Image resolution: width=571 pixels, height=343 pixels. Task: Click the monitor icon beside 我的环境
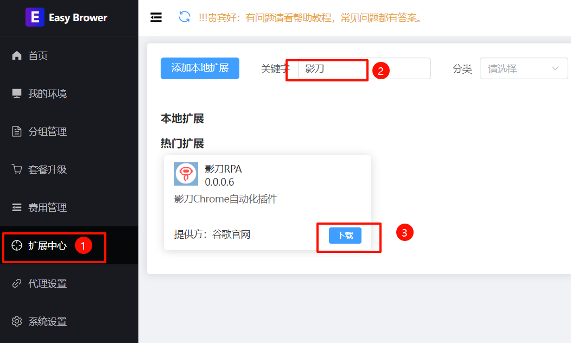[x=17, y=93]
